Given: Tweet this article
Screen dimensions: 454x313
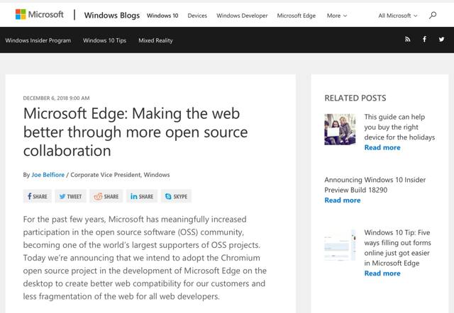Looking at the screenshot, I should tap(70, 196).
